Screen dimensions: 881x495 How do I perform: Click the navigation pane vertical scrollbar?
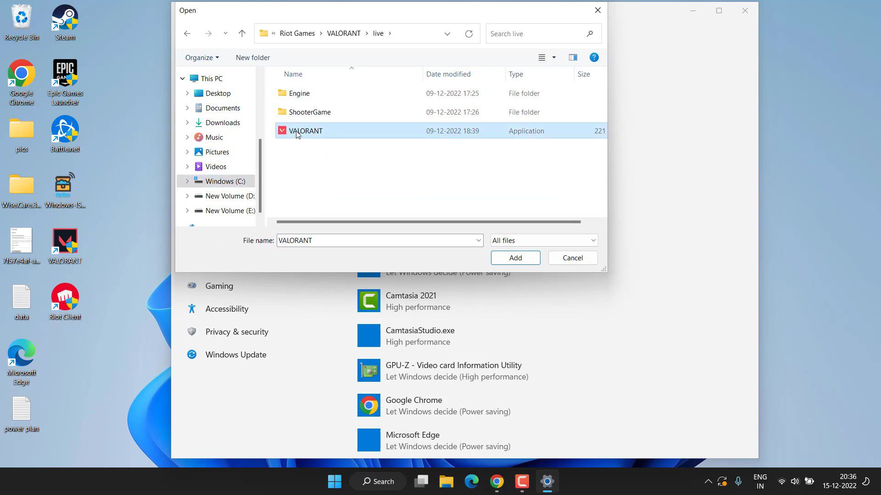(x=260, y=176)
